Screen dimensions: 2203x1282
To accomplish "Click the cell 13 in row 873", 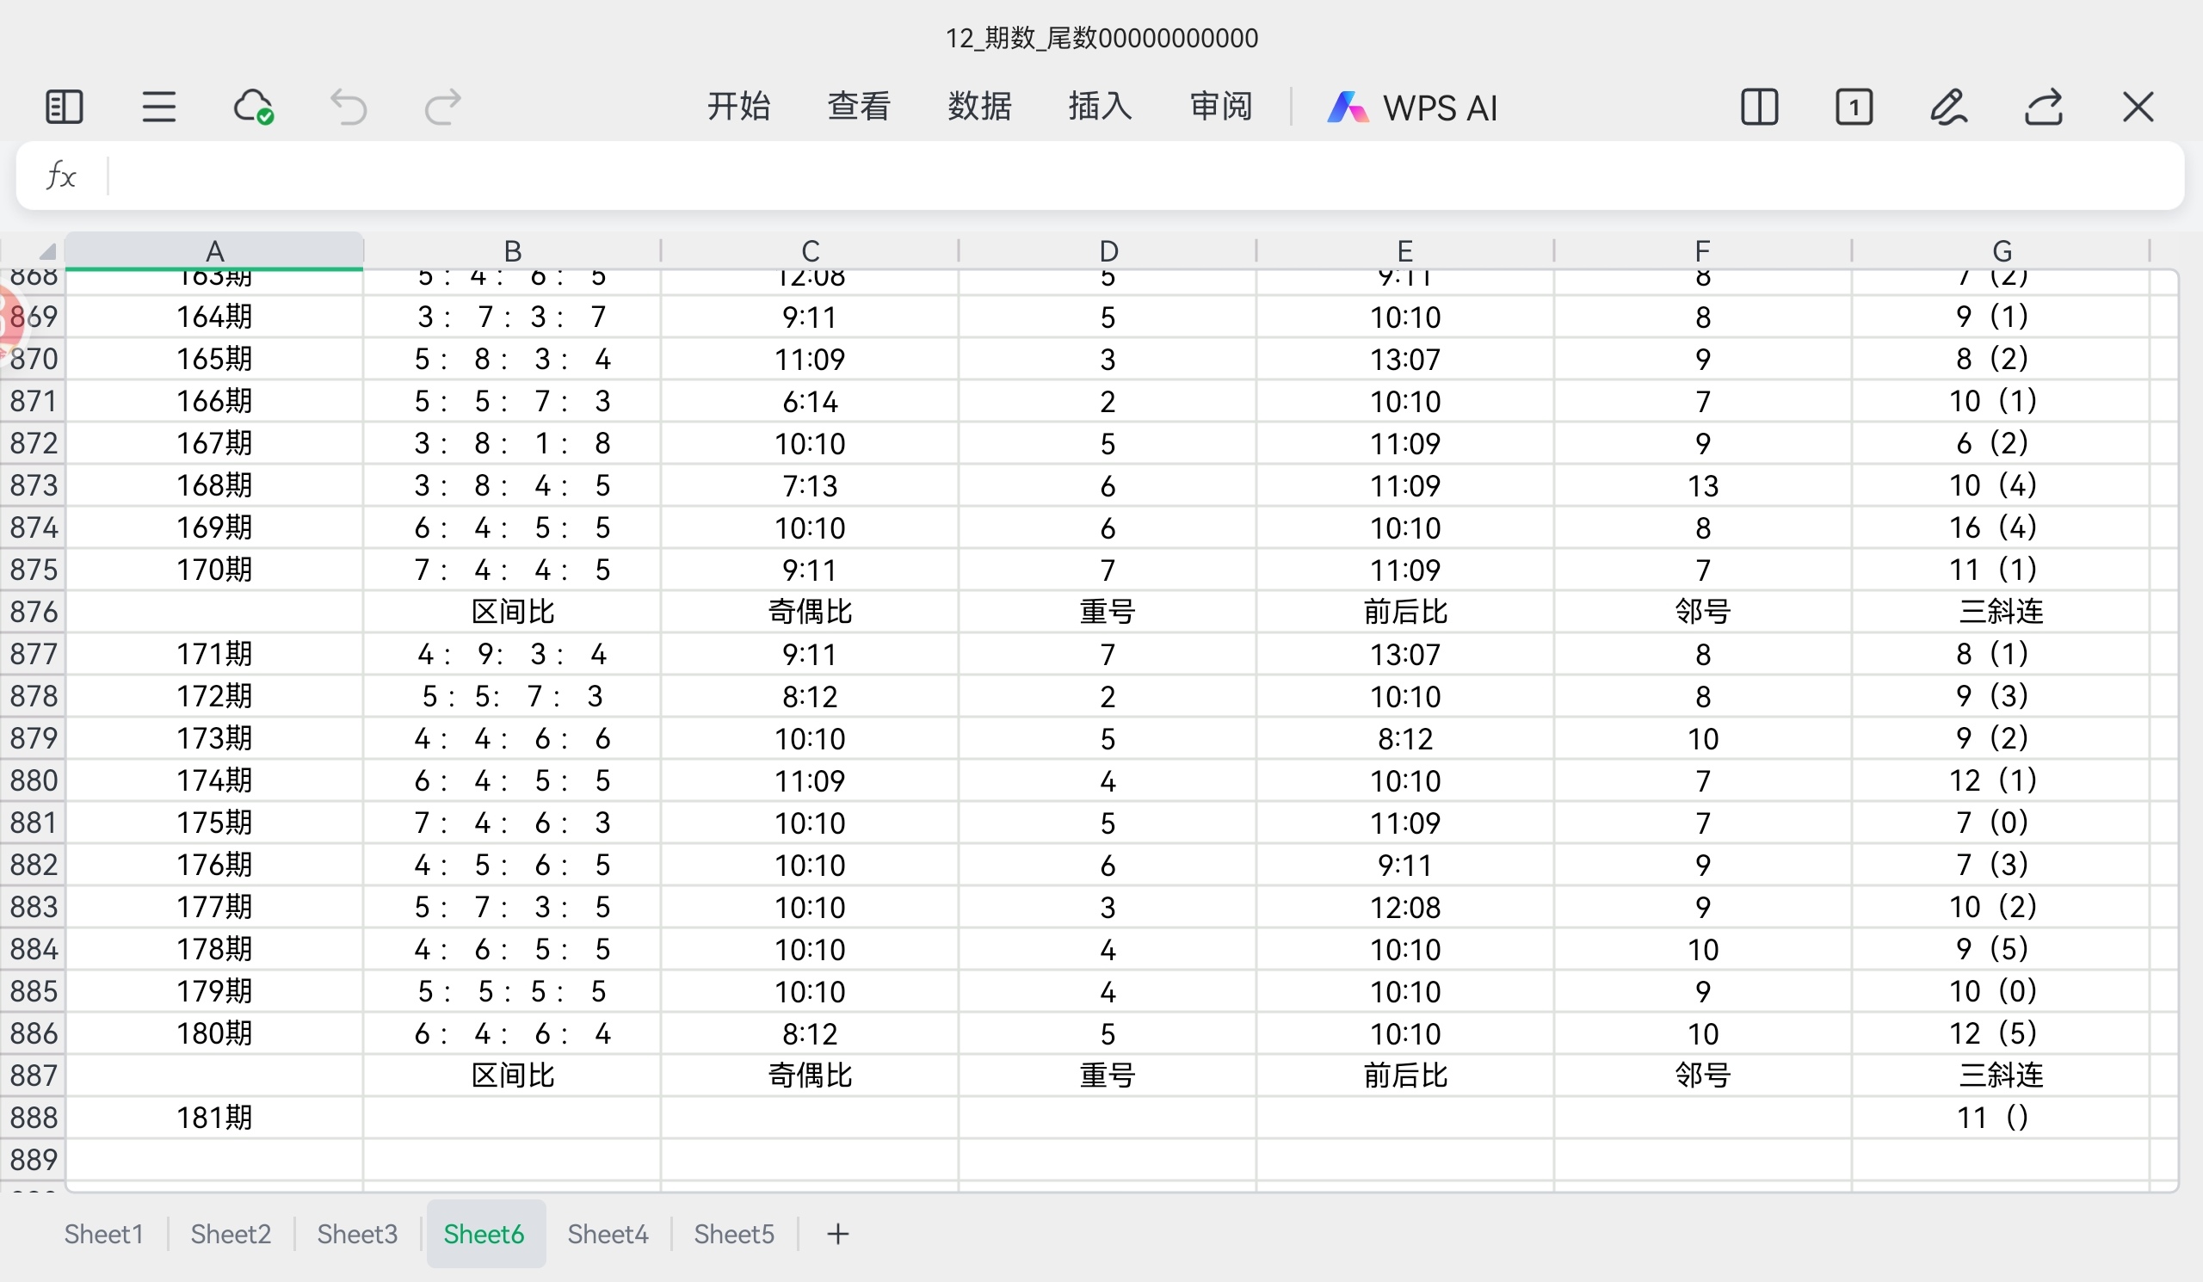I will [1702, 485].
